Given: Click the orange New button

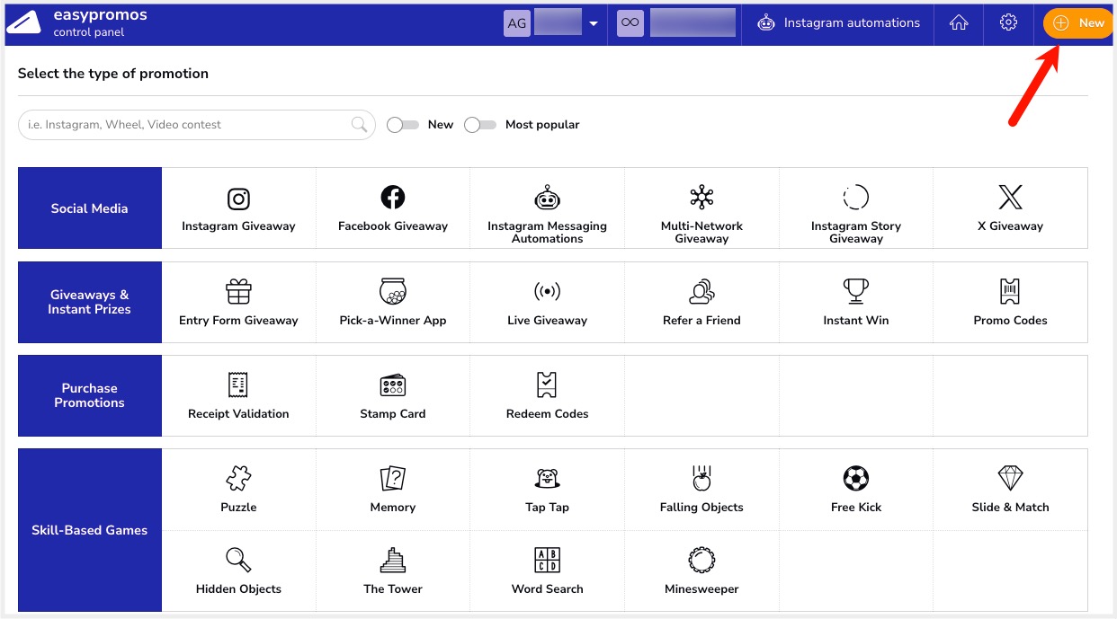Looking at the screenshot, I should click(1078, 23).
